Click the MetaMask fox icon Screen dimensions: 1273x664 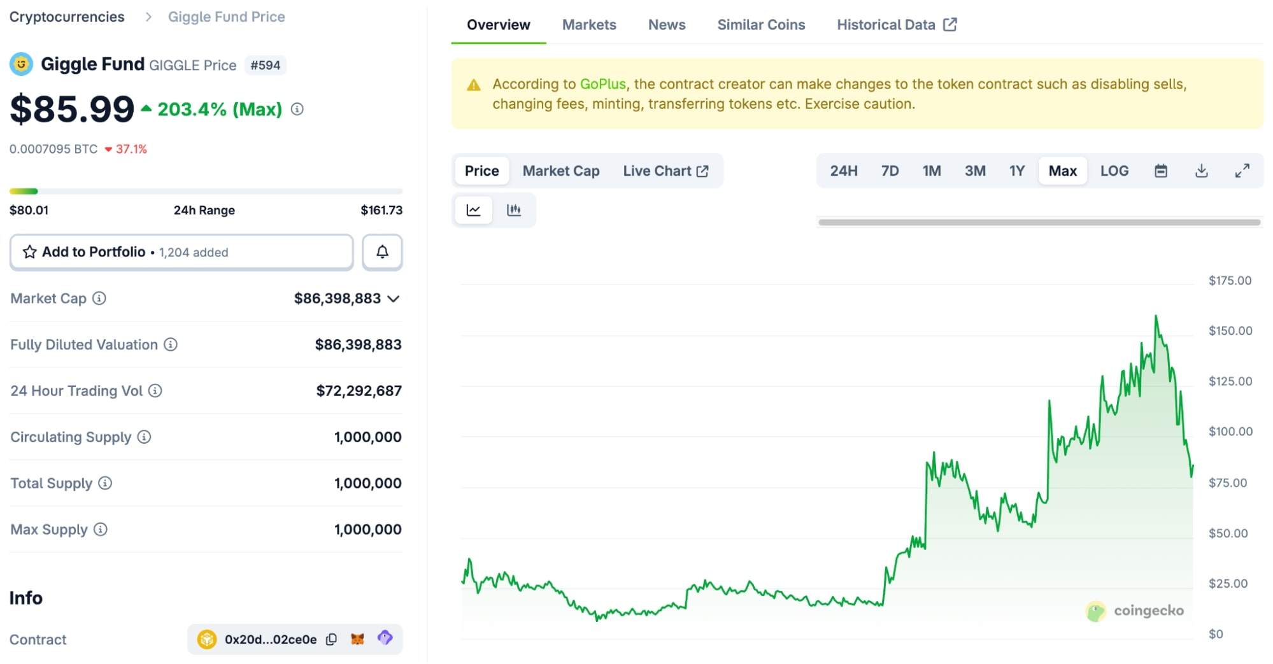point(357,639)
